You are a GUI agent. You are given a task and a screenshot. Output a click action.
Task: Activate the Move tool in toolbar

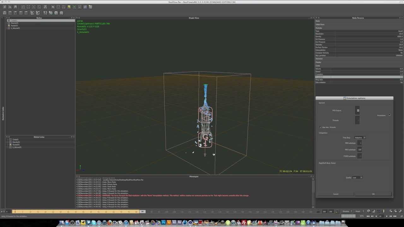point(28,7)
